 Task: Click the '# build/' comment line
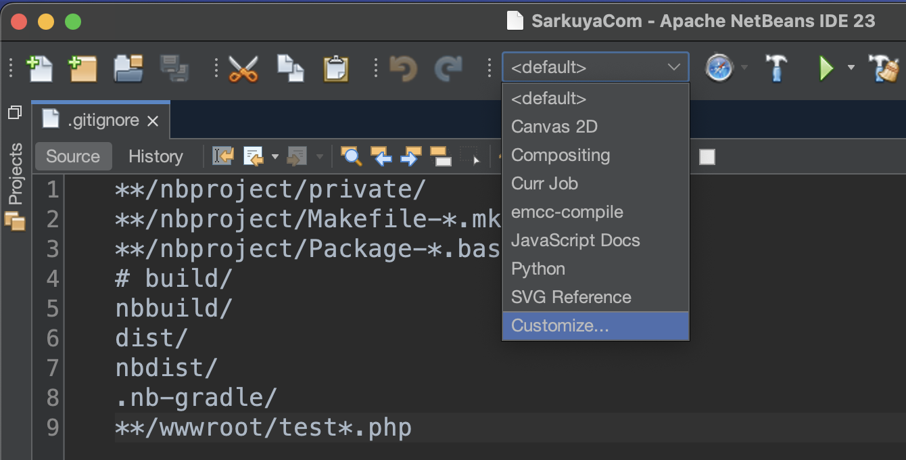pos(174,279)
